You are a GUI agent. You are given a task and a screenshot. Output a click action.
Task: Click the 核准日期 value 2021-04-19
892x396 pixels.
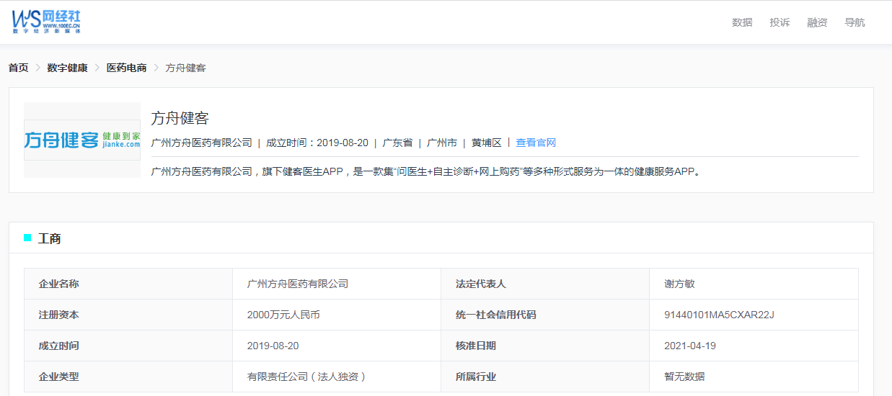tap(689, 346)
